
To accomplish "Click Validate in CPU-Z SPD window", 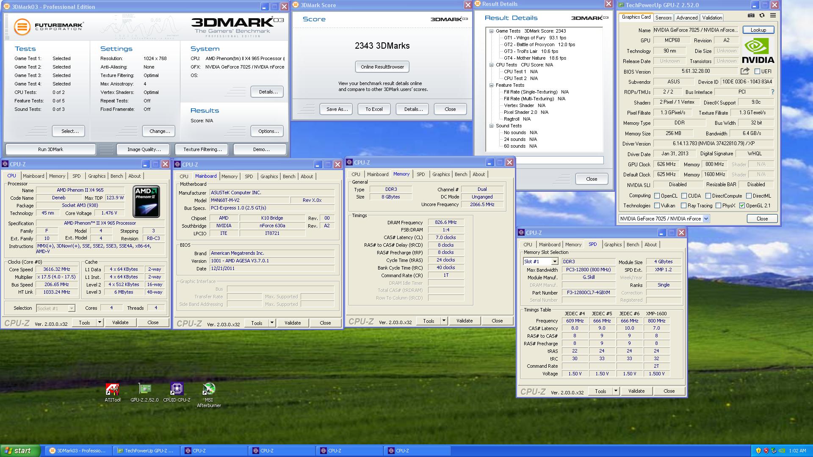I will click(x=636, y=391).
